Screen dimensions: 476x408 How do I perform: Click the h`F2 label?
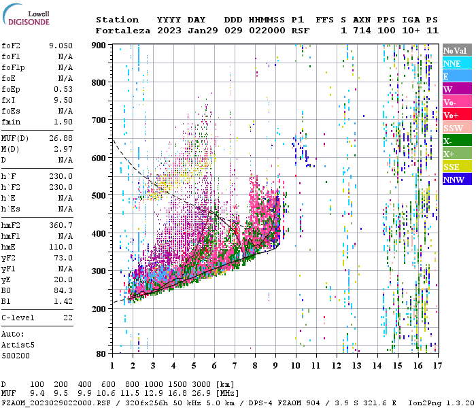pyautogui.click(x=11, y=187)
